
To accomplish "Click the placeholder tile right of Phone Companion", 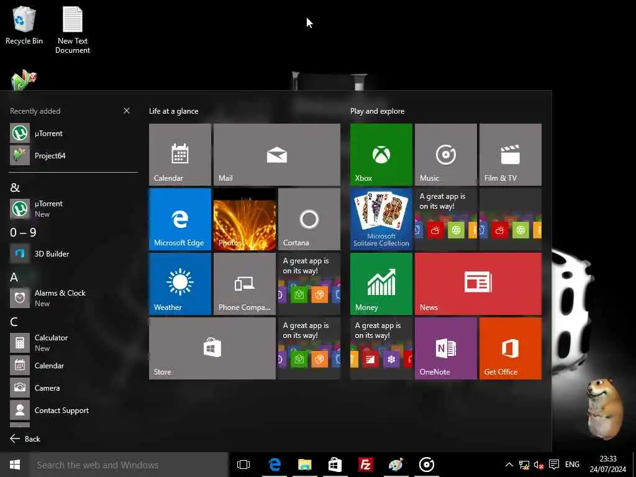I will coord(309,284).
